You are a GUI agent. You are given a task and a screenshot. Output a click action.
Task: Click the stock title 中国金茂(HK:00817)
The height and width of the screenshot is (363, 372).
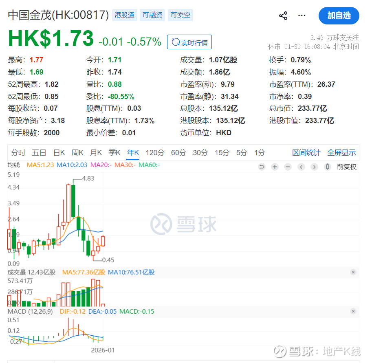58,15
